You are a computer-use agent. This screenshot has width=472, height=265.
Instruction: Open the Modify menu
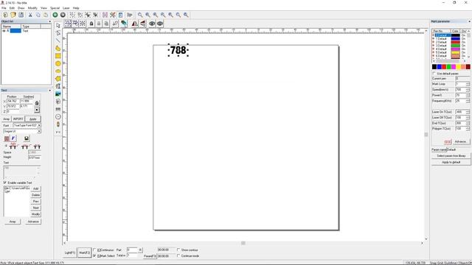[32, 8]
